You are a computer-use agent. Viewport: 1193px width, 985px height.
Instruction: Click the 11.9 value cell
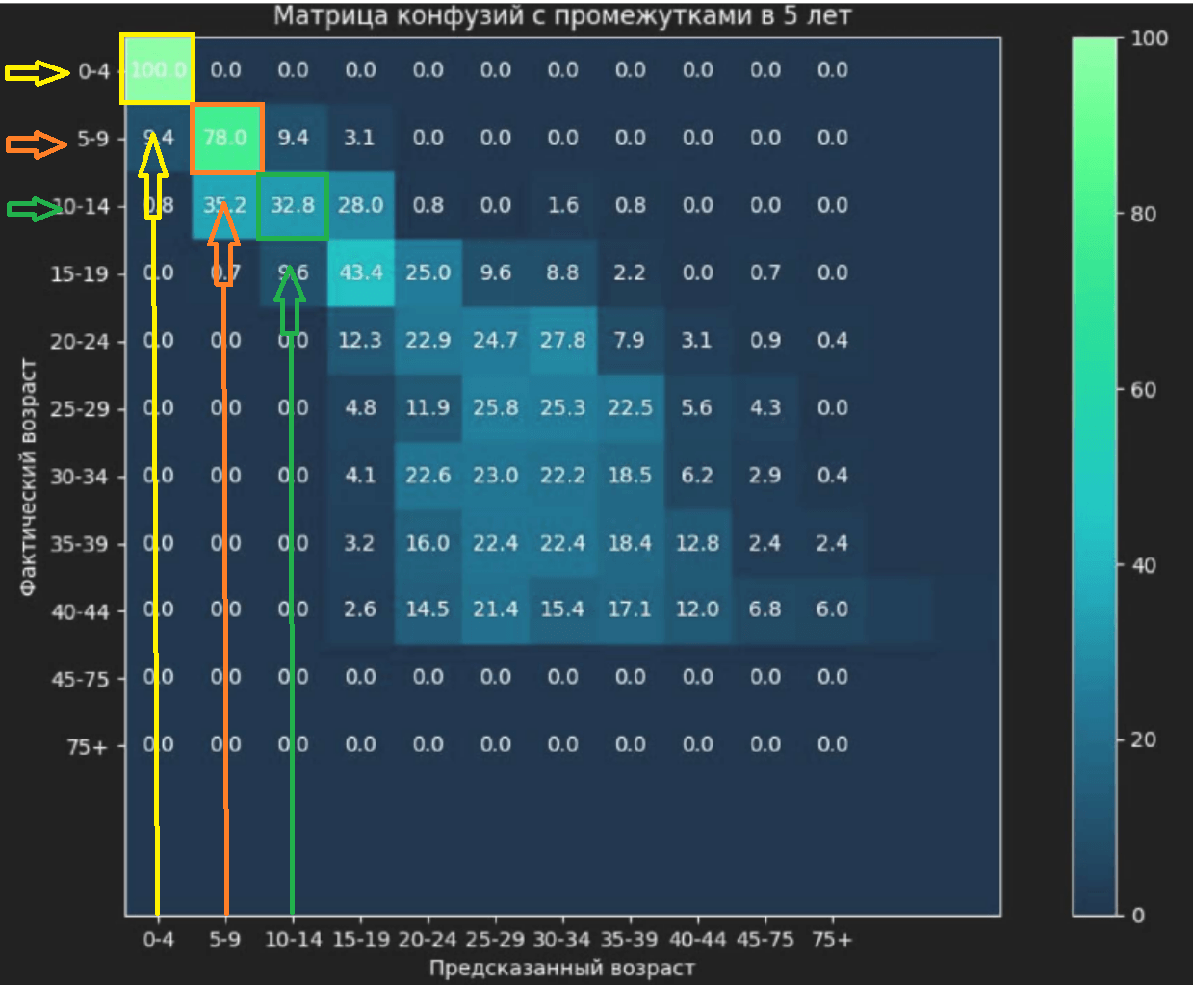(428, 407)
